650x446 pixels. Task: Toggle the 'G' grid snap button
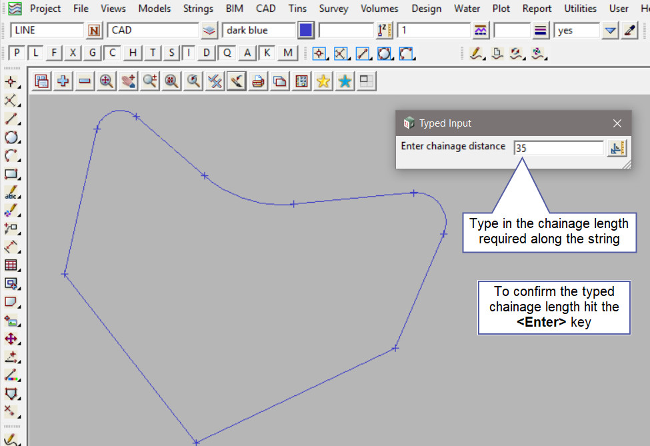pyautogui.click(x=93, y=53)
